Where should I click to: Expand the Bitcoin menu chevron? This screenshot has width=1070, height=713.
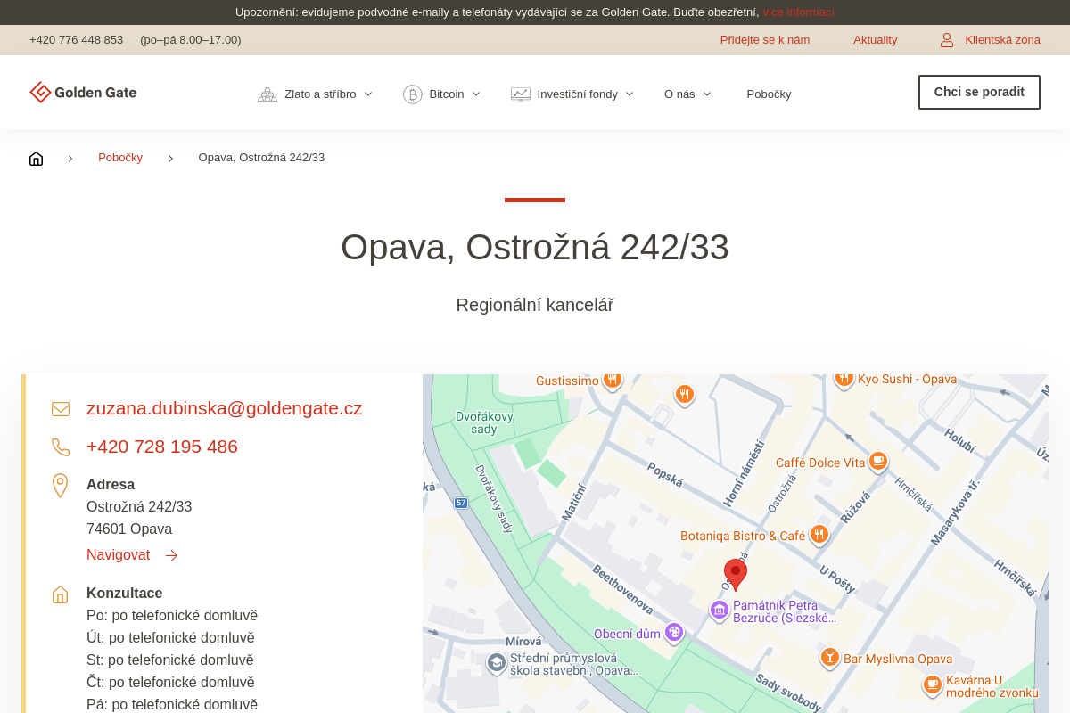(x=476, y=94)
